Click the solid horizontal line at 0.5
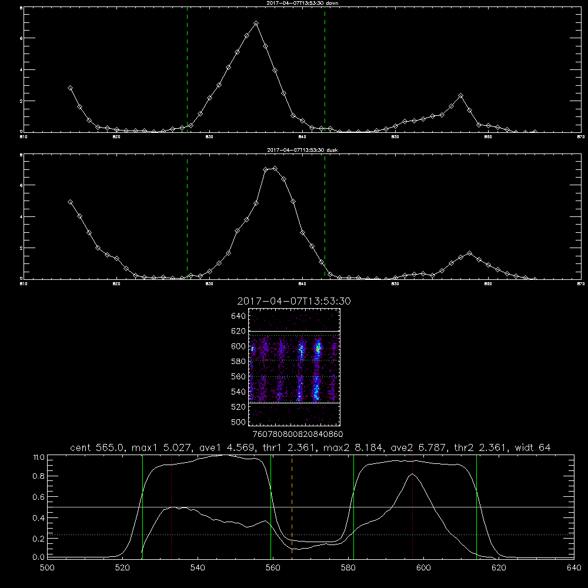Screen dimensions: 588x588 310,507
